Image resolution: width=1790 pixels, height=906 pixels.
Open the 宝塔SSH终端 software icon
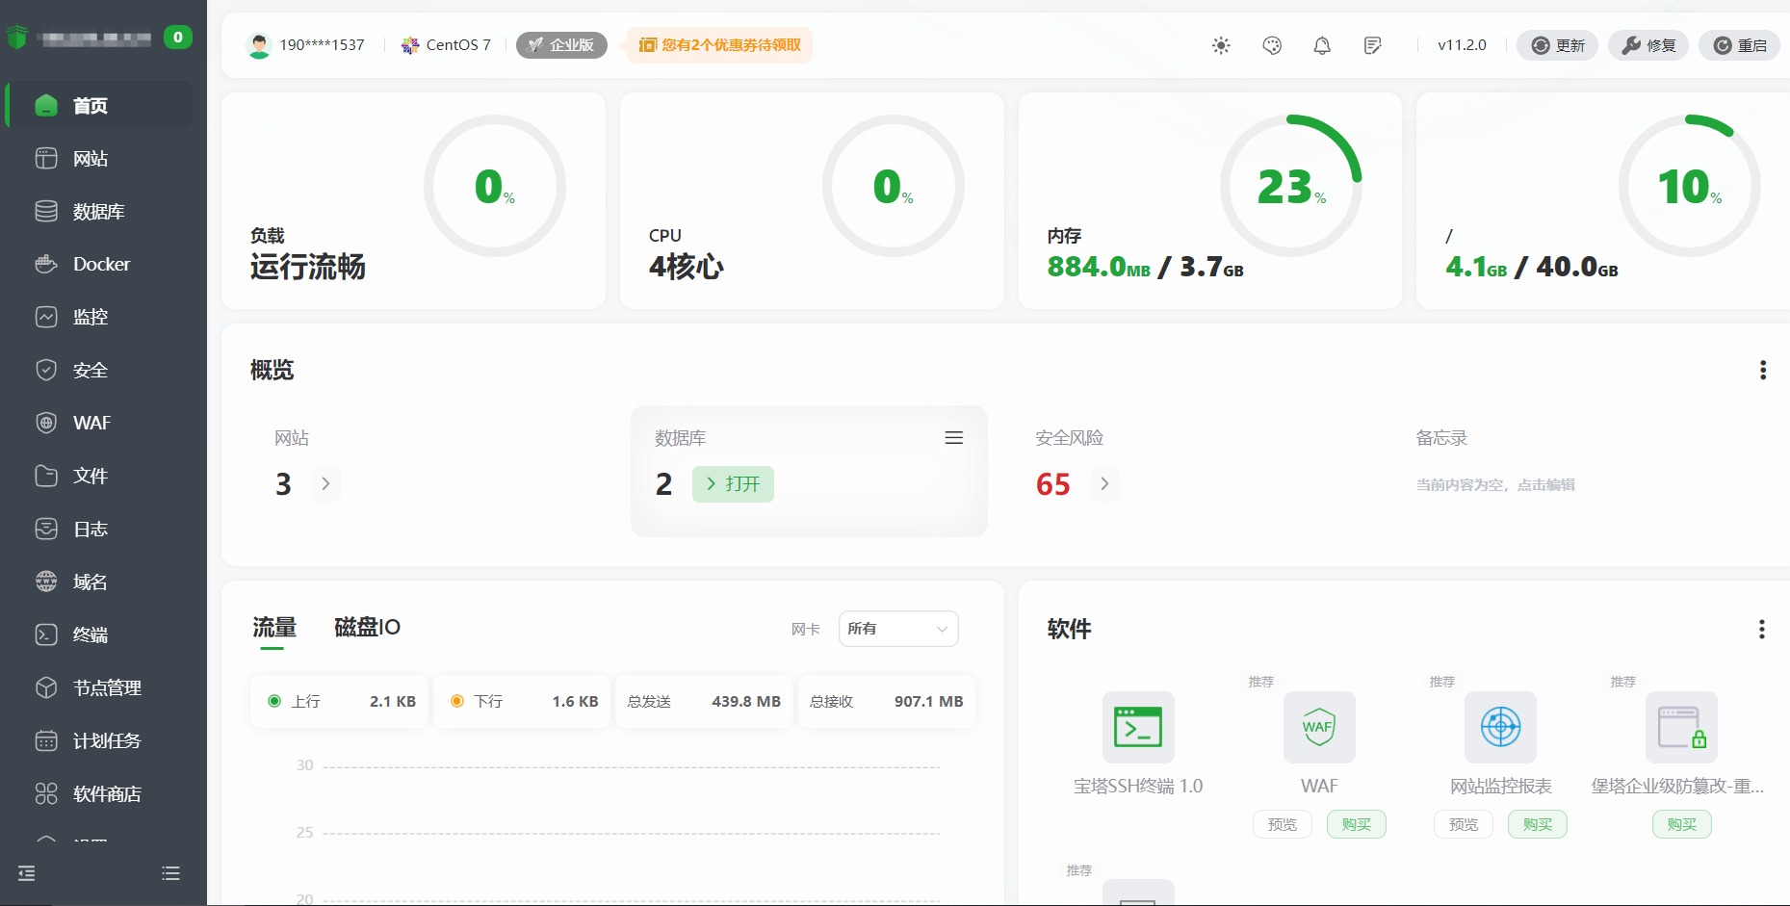[x=1137, y=728]
